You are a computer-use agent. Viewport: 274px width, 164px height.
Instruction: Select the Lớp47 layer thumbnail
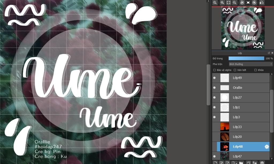[x=224, y=156]
